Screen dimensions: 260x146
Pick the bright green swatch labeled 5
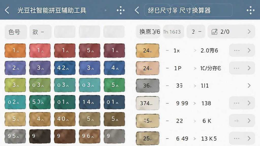pos(114,85)
